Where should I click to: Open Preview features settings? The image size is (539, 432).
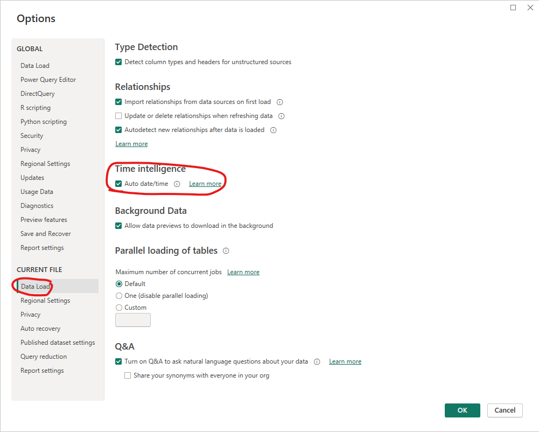pos(44,220)
